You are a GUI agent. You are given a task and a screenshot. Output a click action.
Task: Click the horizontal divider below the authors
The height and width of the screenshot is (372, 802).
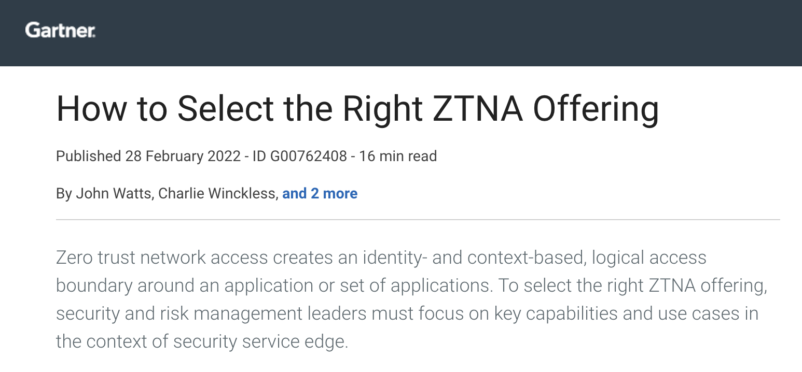point(418,220)
